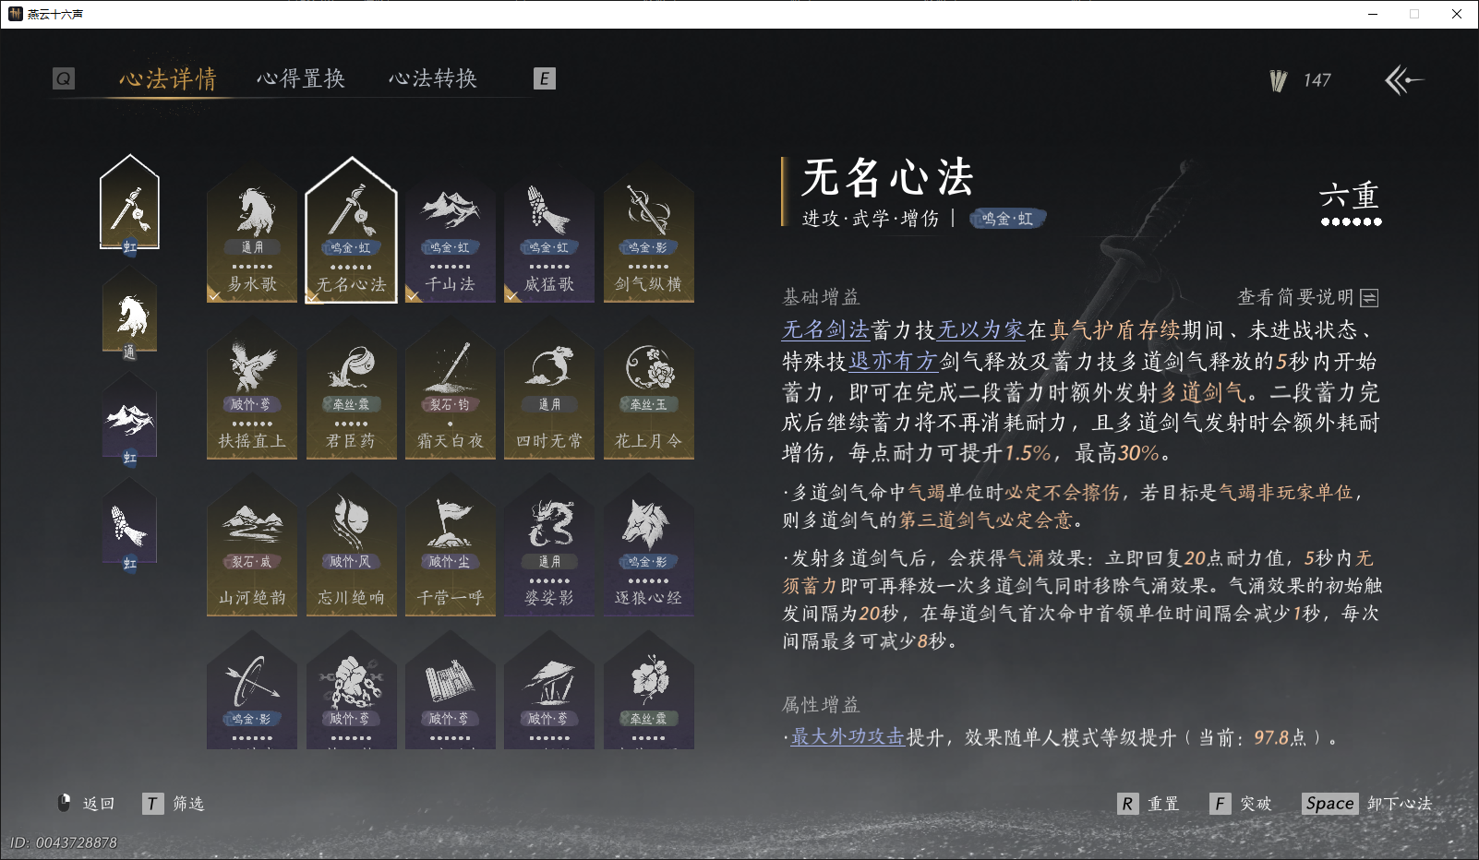Open the 退亦有方 skill link

(894, 361)
